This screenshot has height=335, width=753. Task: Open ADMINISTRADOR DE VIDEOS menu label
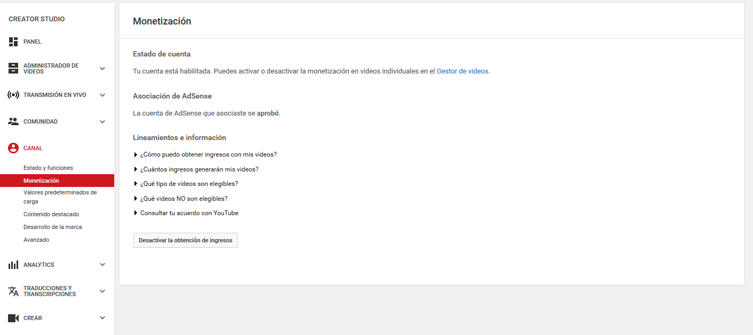51,69
